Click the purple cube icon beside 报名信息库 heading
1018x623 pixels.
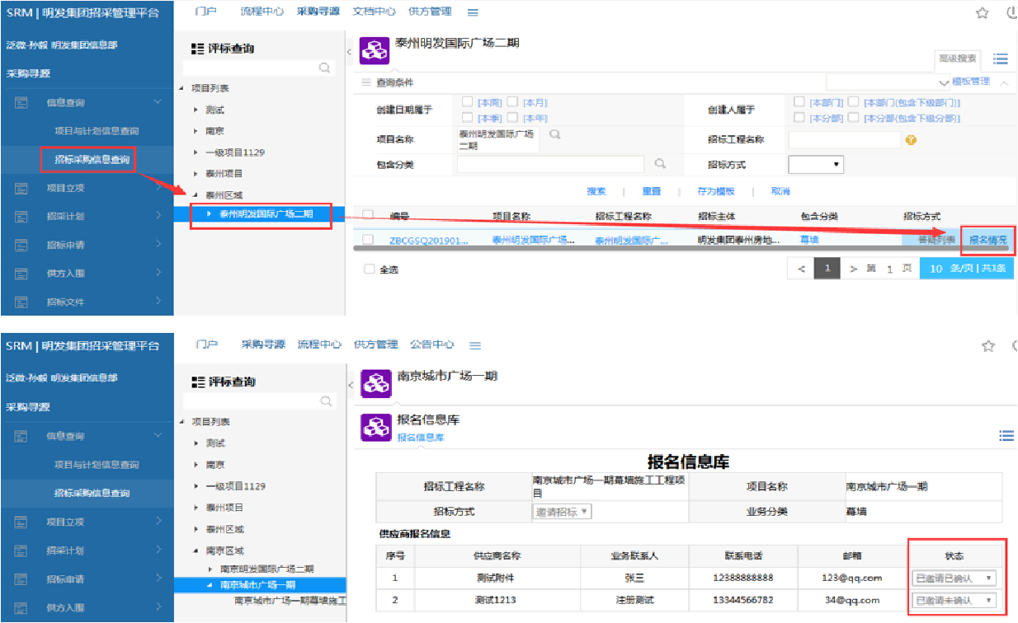[x=375, y=426]
